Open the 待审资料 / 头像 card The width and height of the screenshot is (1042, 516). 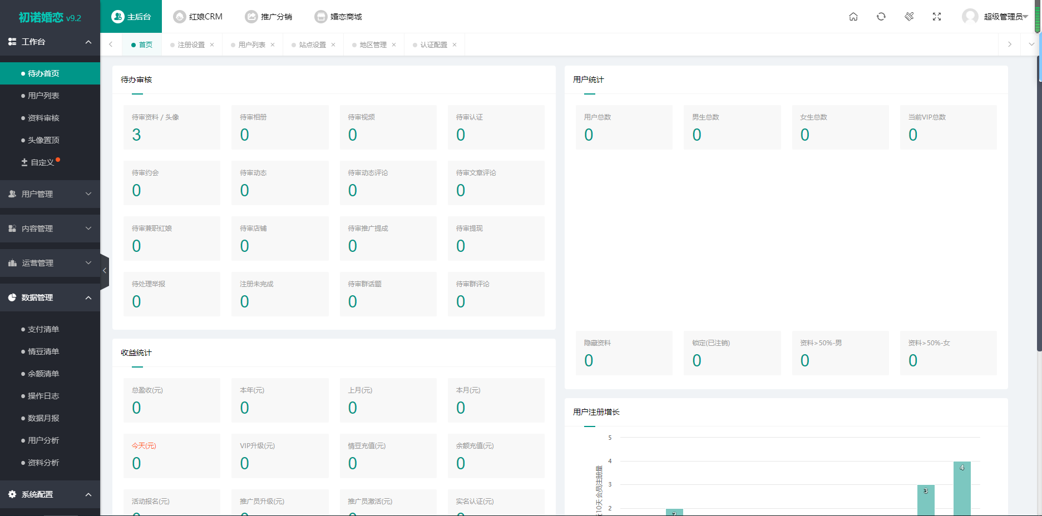(x=172, y=127)
